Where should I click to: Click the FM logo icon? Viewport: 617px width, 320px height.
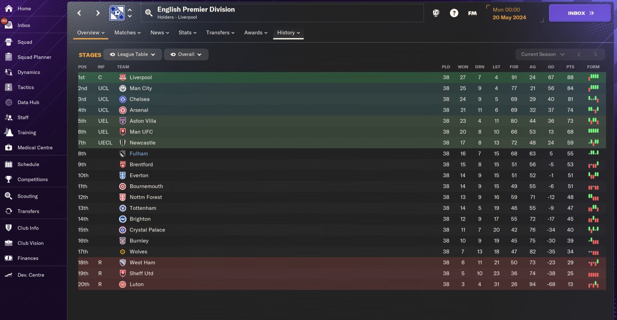tap(472, 13)
